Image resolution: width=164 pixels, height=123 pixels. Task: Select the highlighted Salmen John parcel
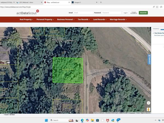tap(68, 70)
